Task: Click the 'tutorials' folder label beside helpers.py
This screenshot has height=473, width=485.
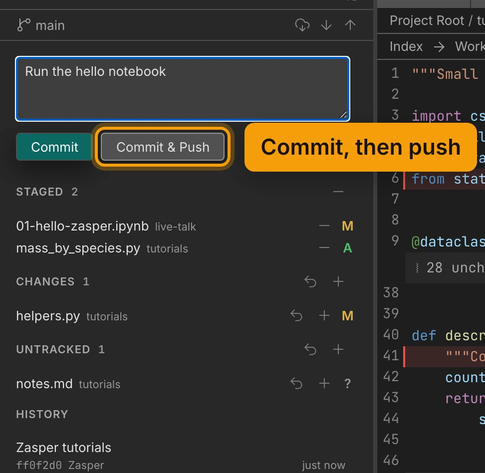Action: (x=107, y=316)
